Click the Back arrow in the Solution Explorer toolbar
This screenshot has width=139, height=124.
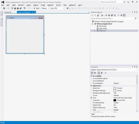coord(92,15)
